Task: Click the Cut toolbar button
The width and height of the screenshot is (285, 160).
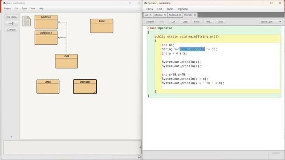Action: [173, 22]
